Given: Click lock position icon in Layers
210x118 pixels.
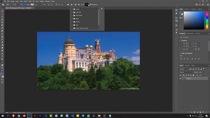Looking at the screenshot, I should tap(188, 75).
